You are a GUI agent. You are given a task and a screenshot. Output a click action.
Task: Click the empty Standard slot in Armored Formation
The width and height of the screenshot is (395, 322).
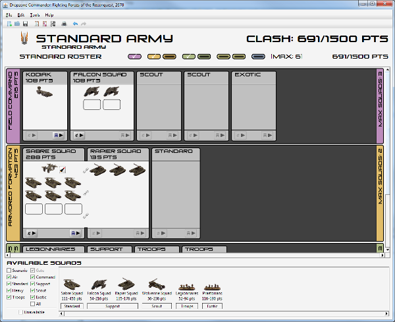[x=176, y=193]
